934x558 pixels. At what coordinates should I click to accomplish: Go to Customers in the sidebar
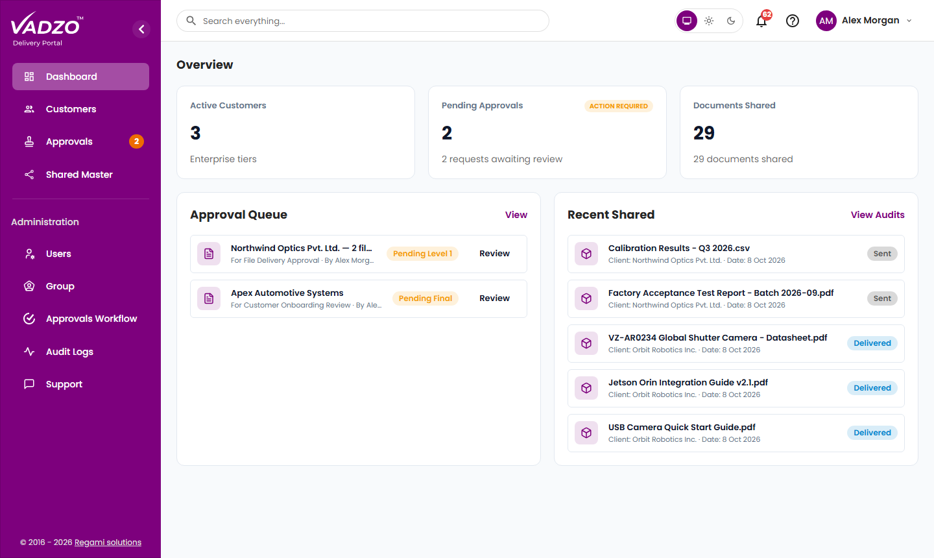pyautogui.click(x=80, y=109)
